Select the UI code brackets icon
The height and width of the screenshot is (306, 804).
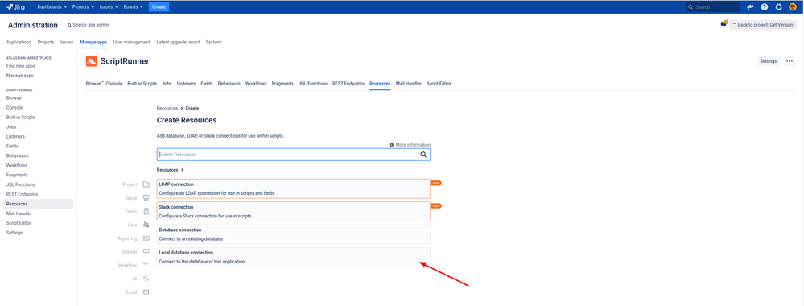pyautogui.click(x=146, y=279)
